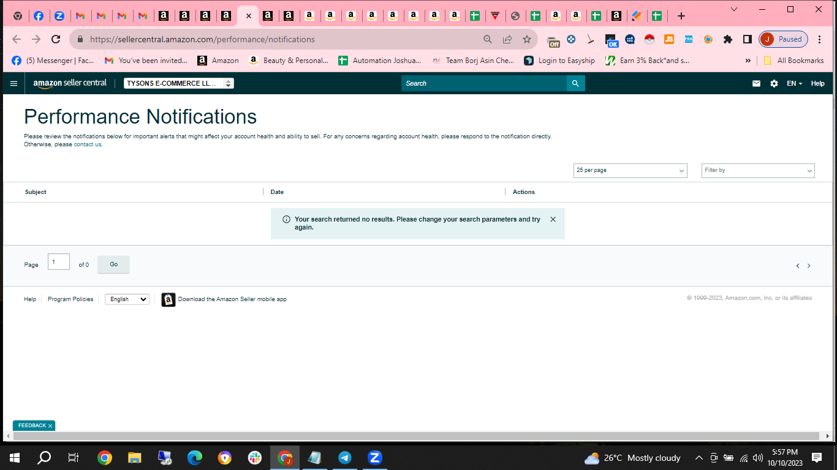Open the Earn 3% Back bookmark
This screenshot has height=470, width=837.
[x=647, y=61]
